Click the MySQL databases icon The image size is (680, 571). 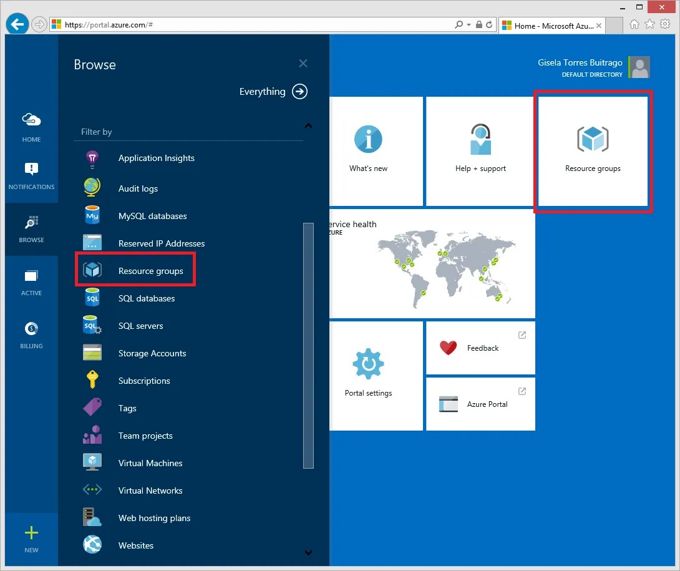92,215
